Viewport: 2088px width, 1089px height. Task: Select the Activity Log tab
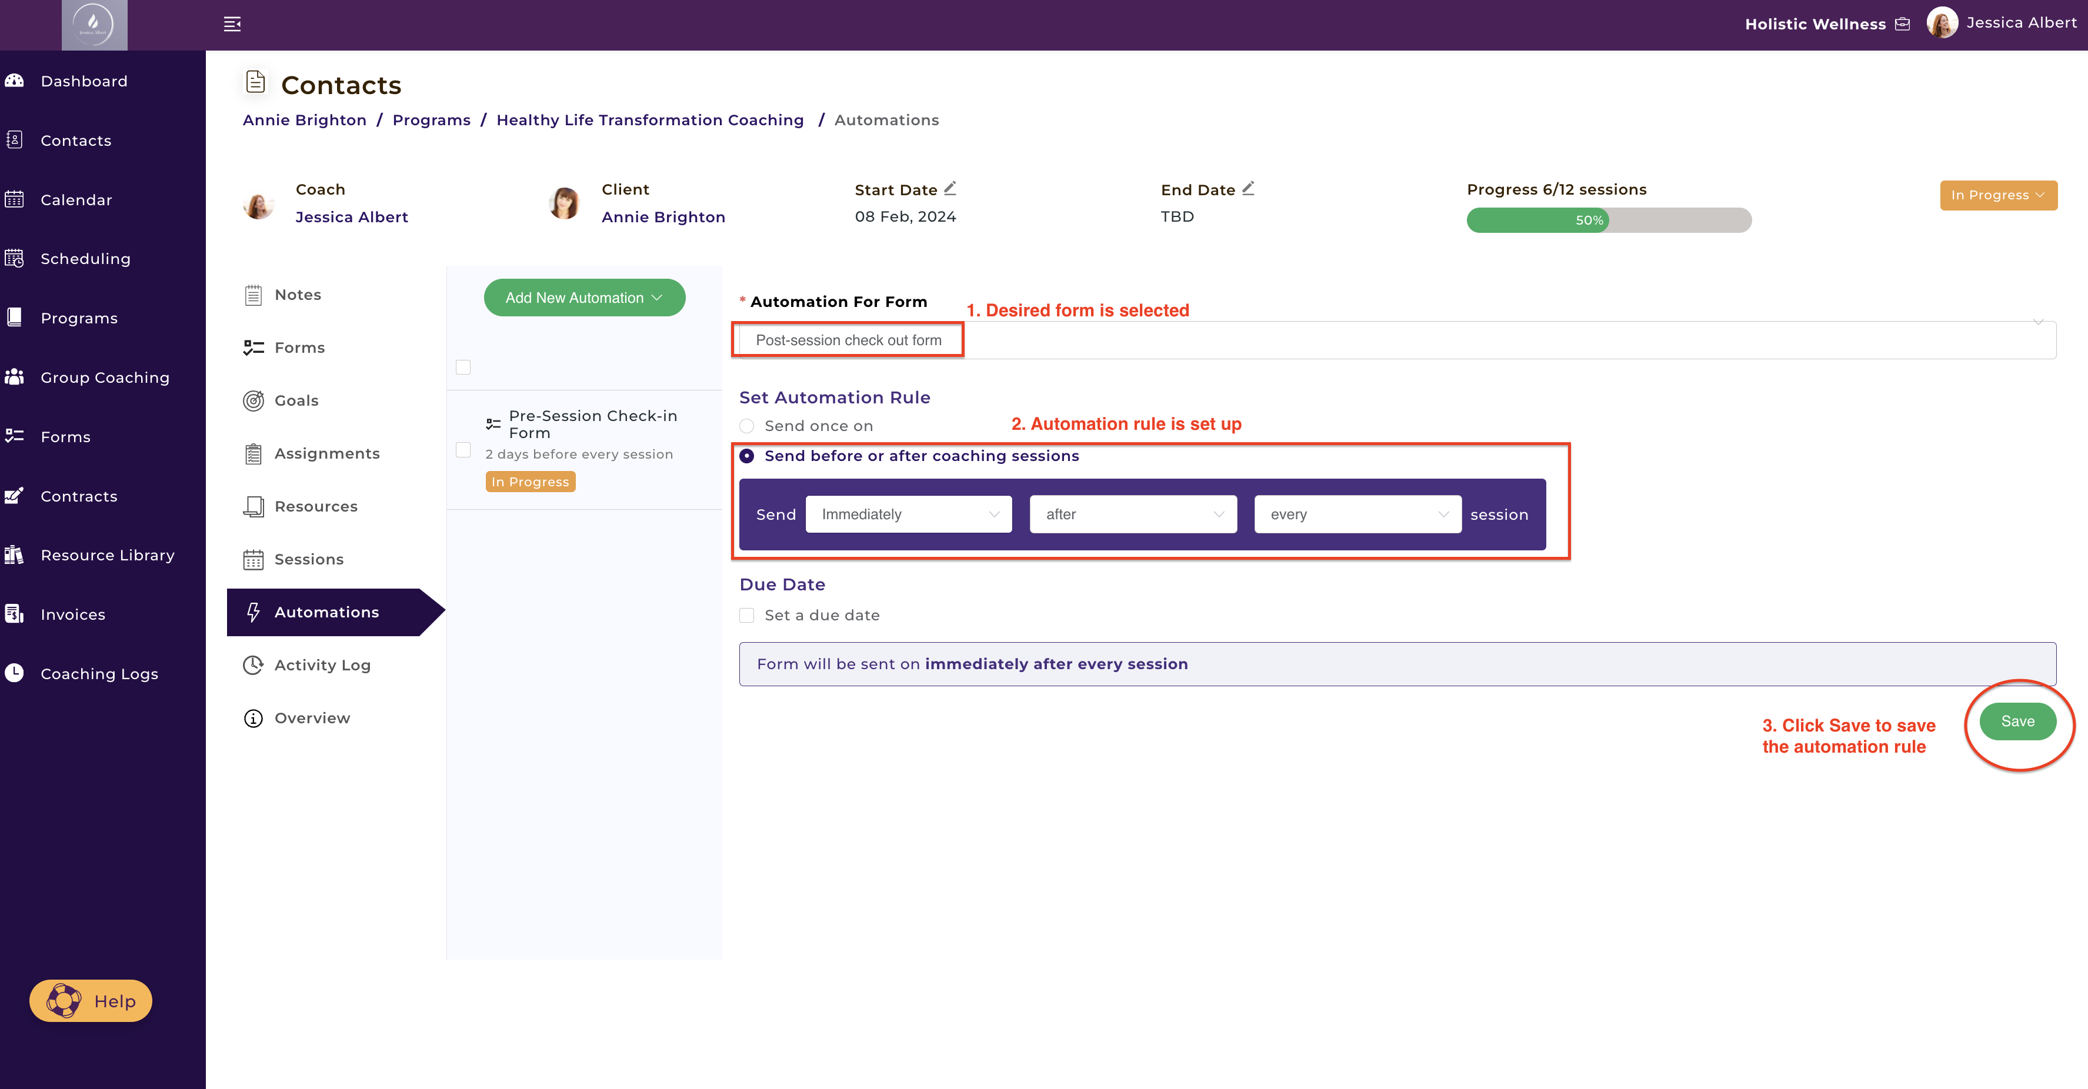[x=322, y=665]
